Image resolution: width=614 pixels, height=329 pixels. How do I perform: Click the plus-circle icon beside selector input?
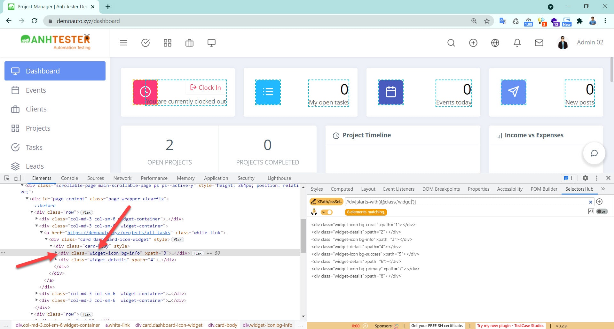[x=600, y=202]
